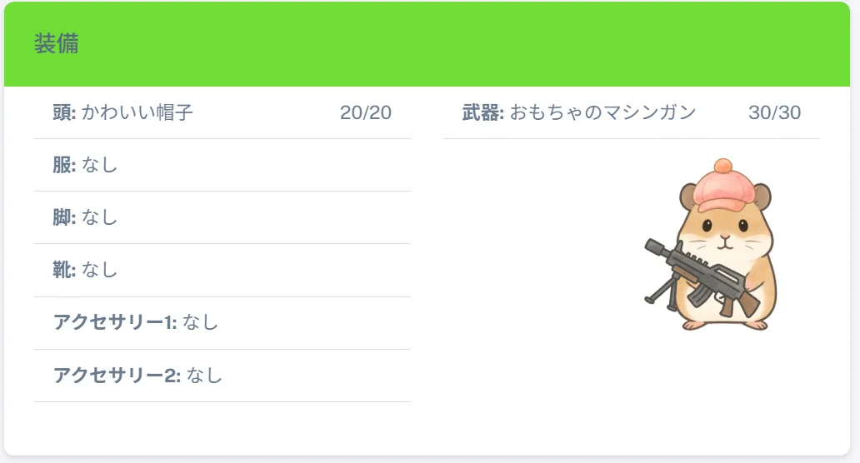Open the empty 脚 equipment slot
Viewport: 860px width, 463px height.
coord(222,217)
